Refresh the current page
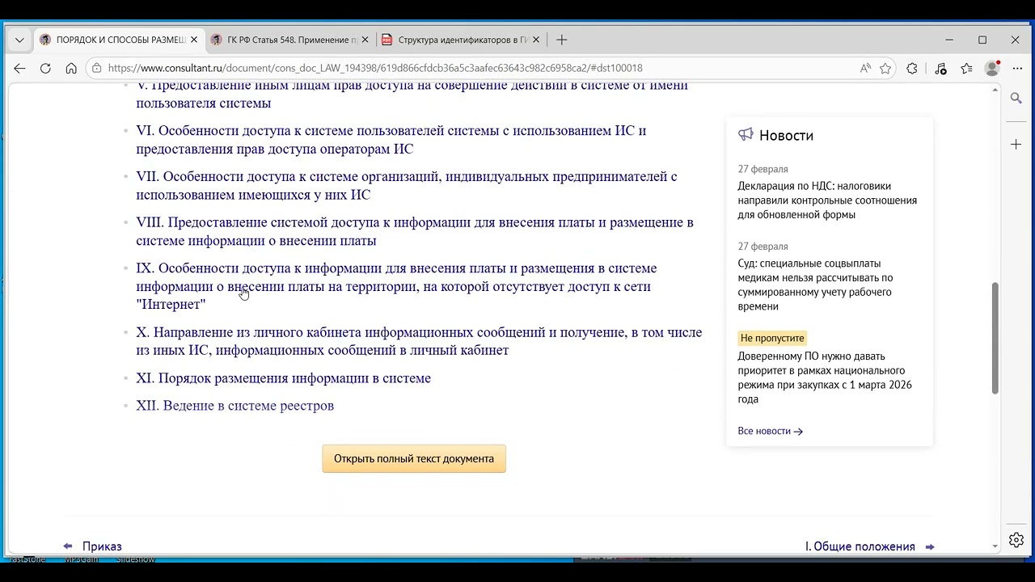The image size is (1035, 582). (45, 69)
